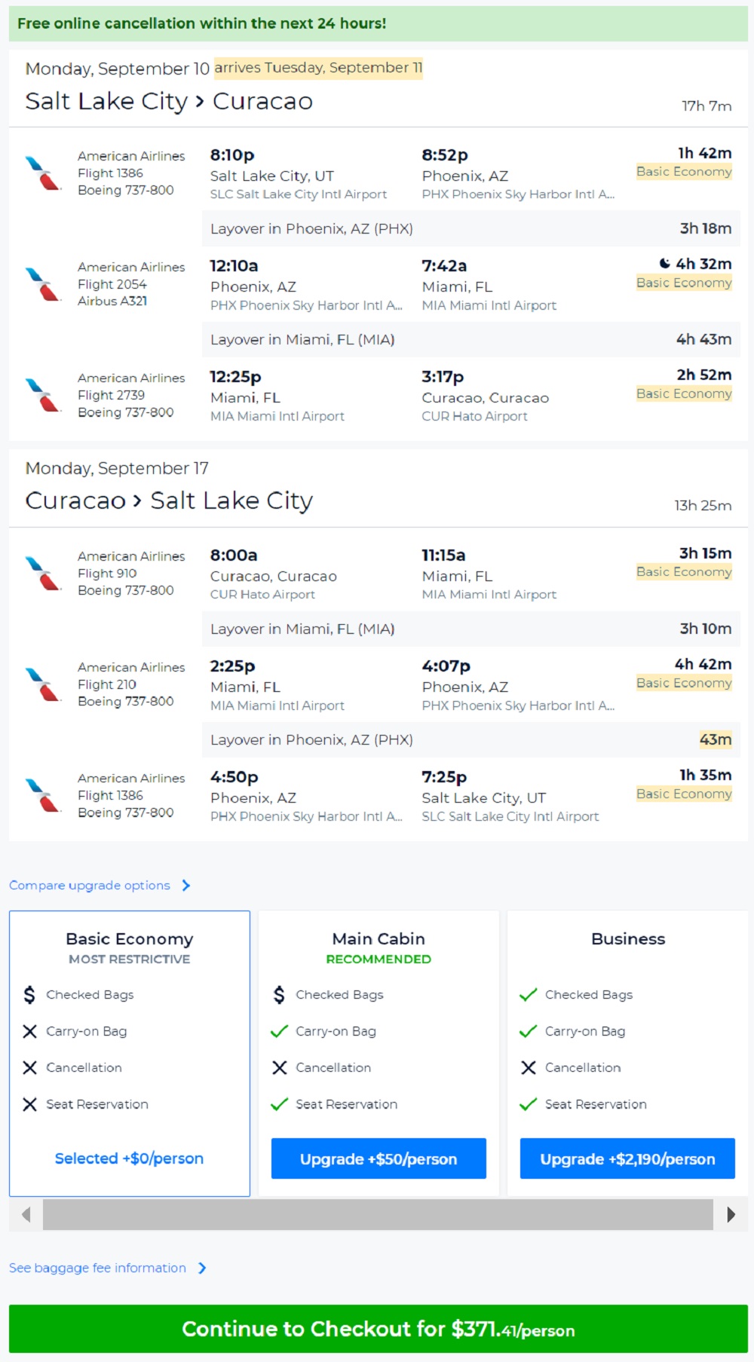Click American Airlines logo for Flight 2054
This screenshot has width=754, height=1362.
coord(43,284)
